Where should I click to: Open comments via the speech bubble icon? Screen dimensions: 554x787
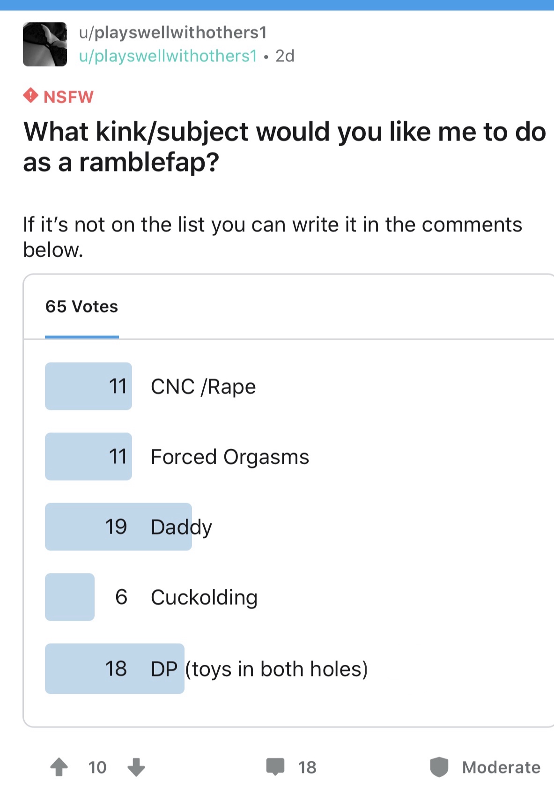(275, 766)
